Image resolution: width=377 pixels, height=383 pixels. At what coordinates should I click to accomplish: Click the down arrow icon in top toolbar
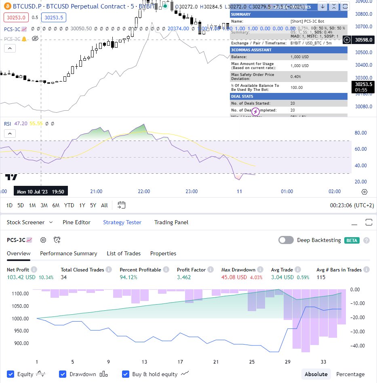(322, 6)
